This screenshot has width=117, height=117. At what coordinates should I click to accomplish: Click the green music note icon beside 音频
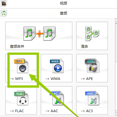click(x=4, y=13)
